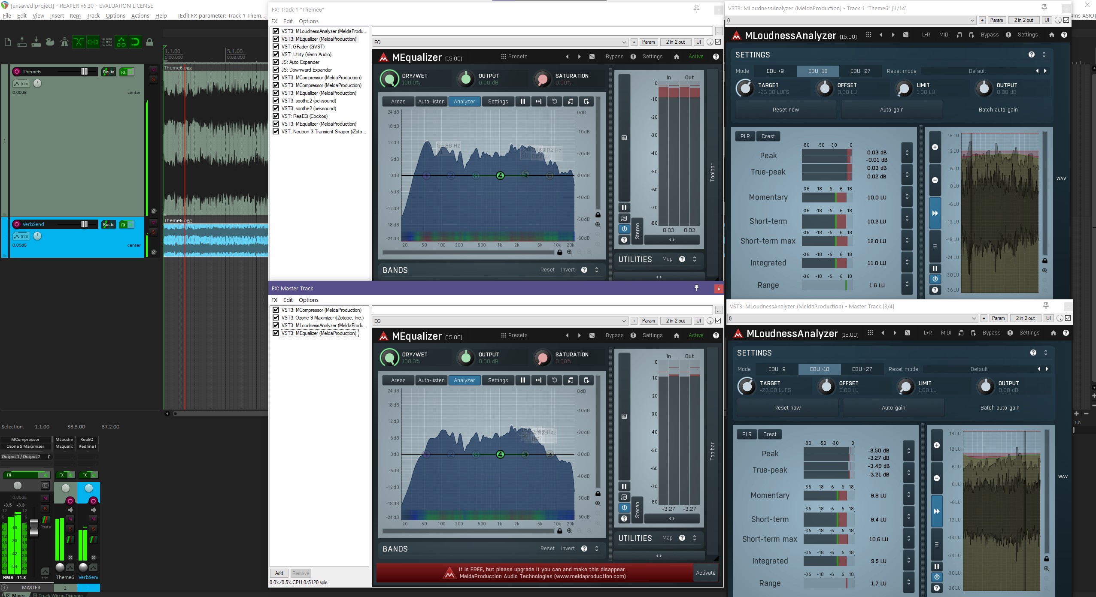The height and width of the screenshot is (597, 1096).
Task: Click the padlock beside Track 1 MEqualizer graph
Action: click(x=598, y=215)
